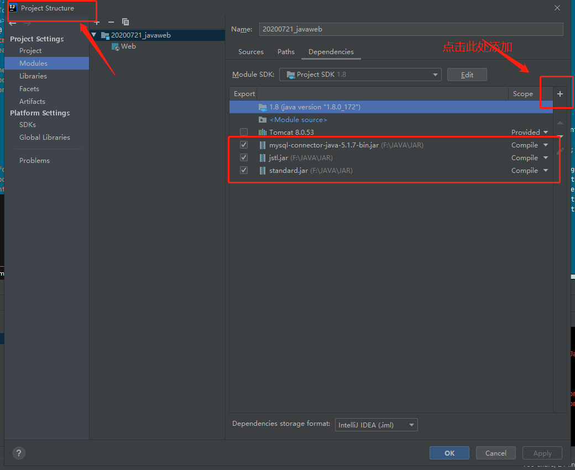Screen dimensions: 575x470
Task: Click the back navigation arrow
Action: 13,23
